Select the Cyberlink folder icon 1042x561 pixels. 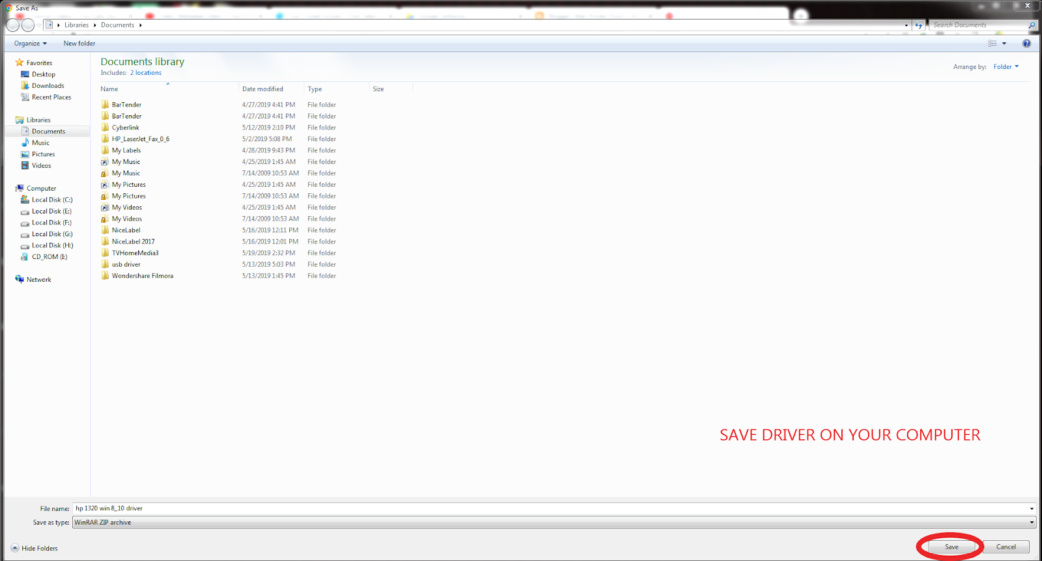105,128
